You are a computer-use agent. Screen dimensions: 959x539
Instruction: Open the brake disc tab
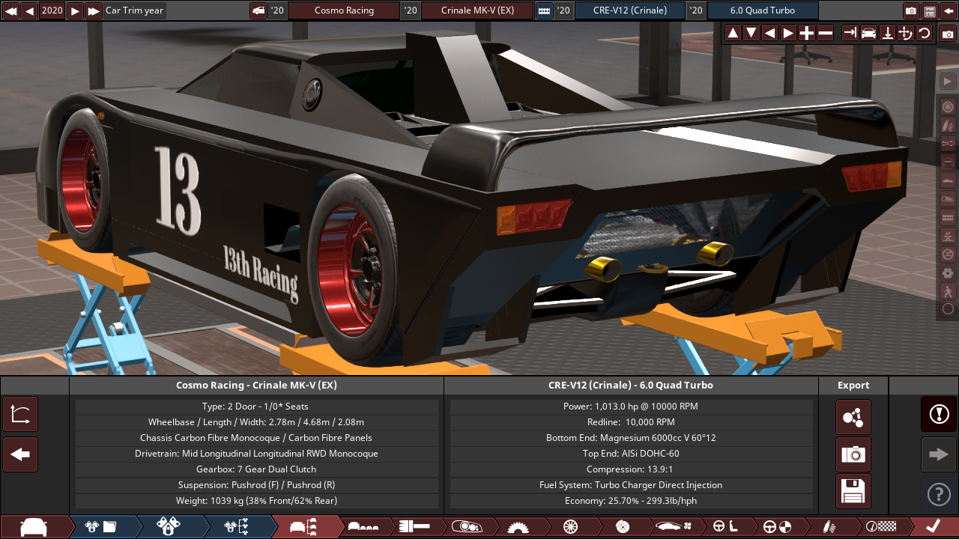point(622,527)
